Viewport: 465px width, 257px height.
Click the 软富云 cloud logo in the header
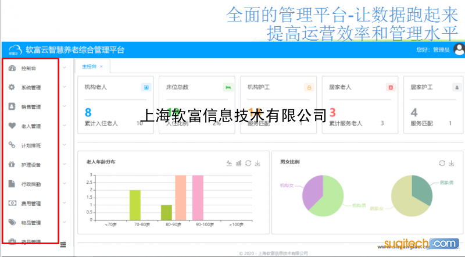tap(15, 50)
